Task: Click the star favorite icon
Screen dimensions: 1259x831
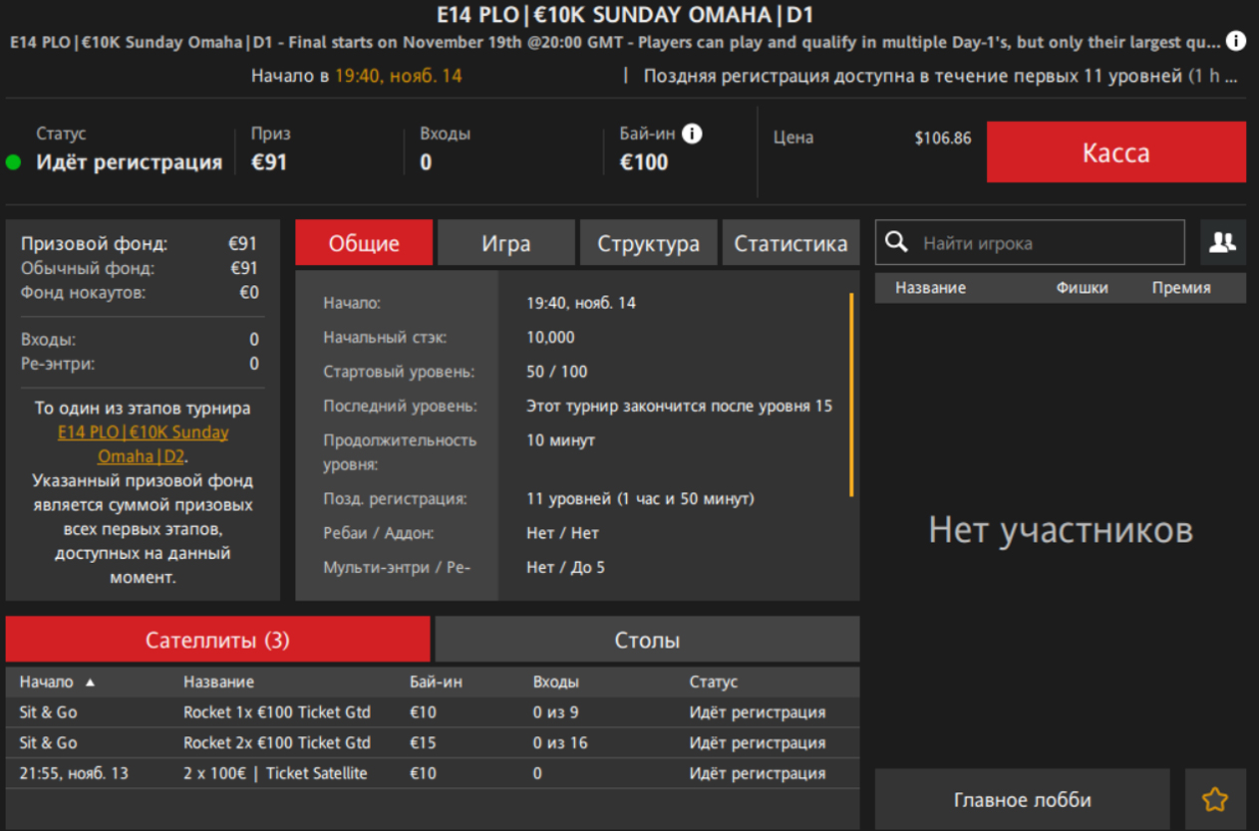Action: coord(1214,799)
